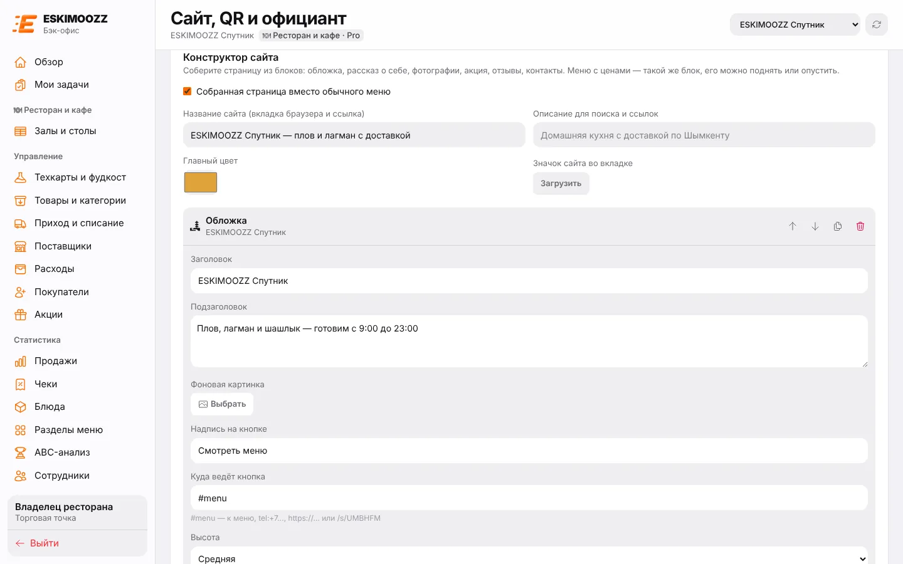
Task: Open the Обзор home icon
Action: click(x=21, y=62)
